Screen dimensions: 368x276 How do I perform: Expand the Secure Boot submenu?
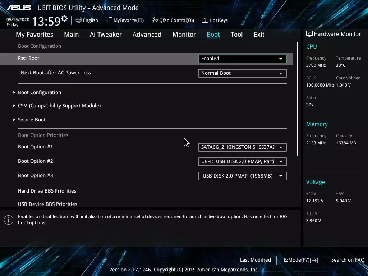tap(32, 120)
